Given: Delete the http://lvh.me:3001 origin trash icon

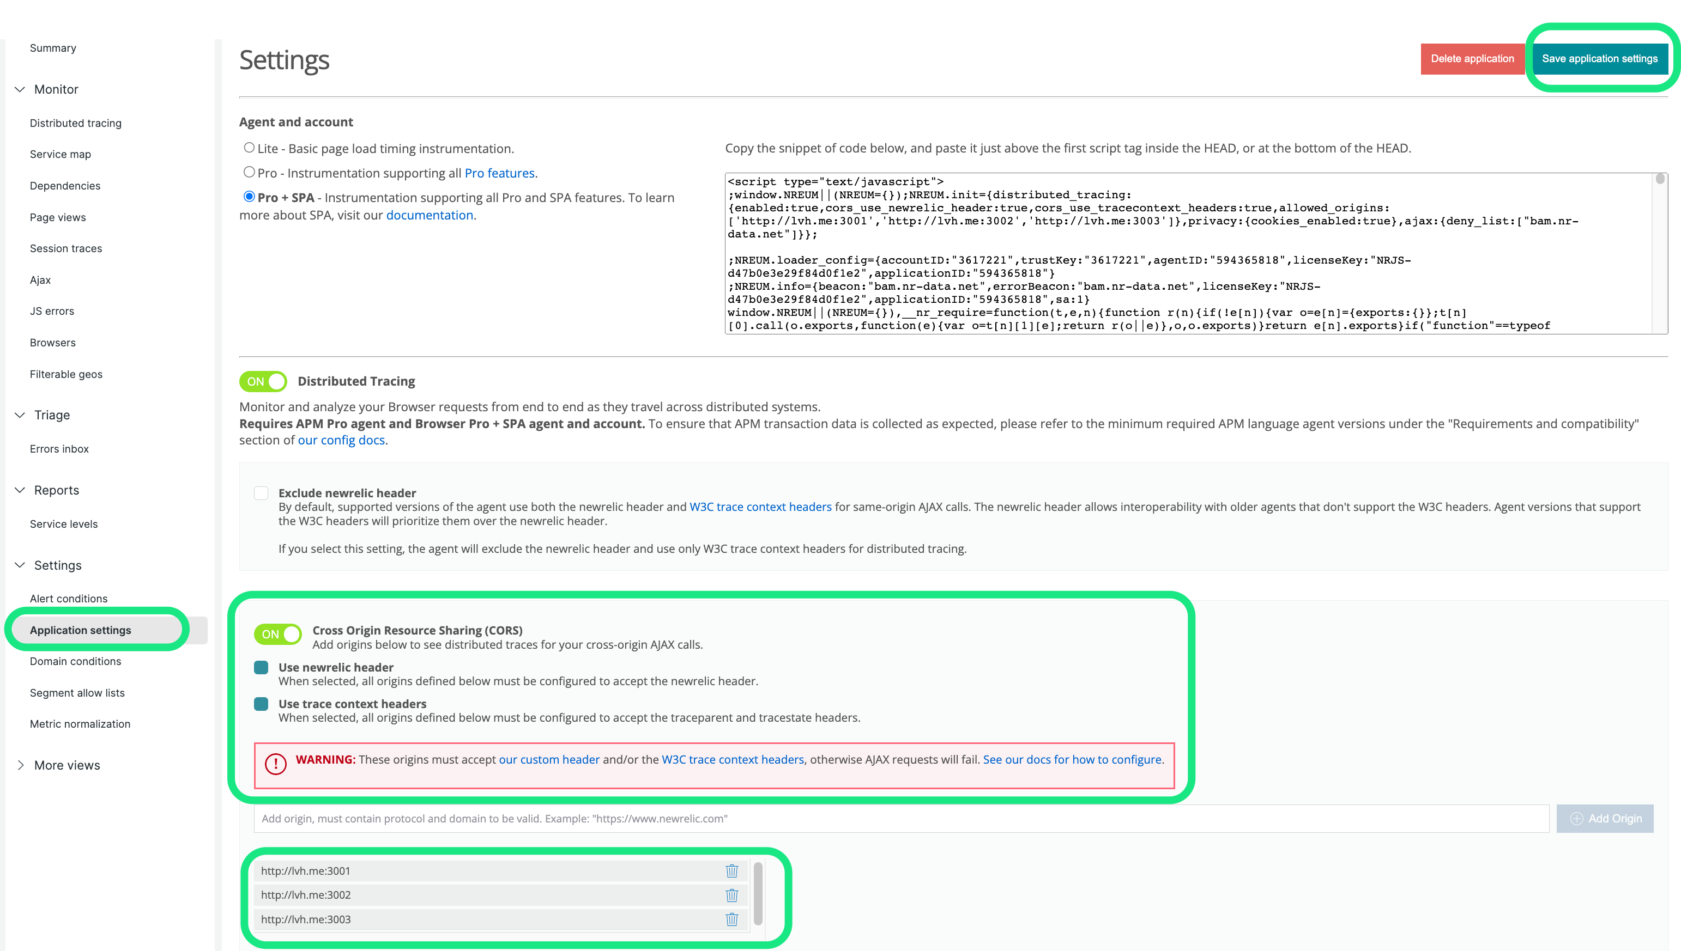Looking at the screenshot, I should 731,871.
